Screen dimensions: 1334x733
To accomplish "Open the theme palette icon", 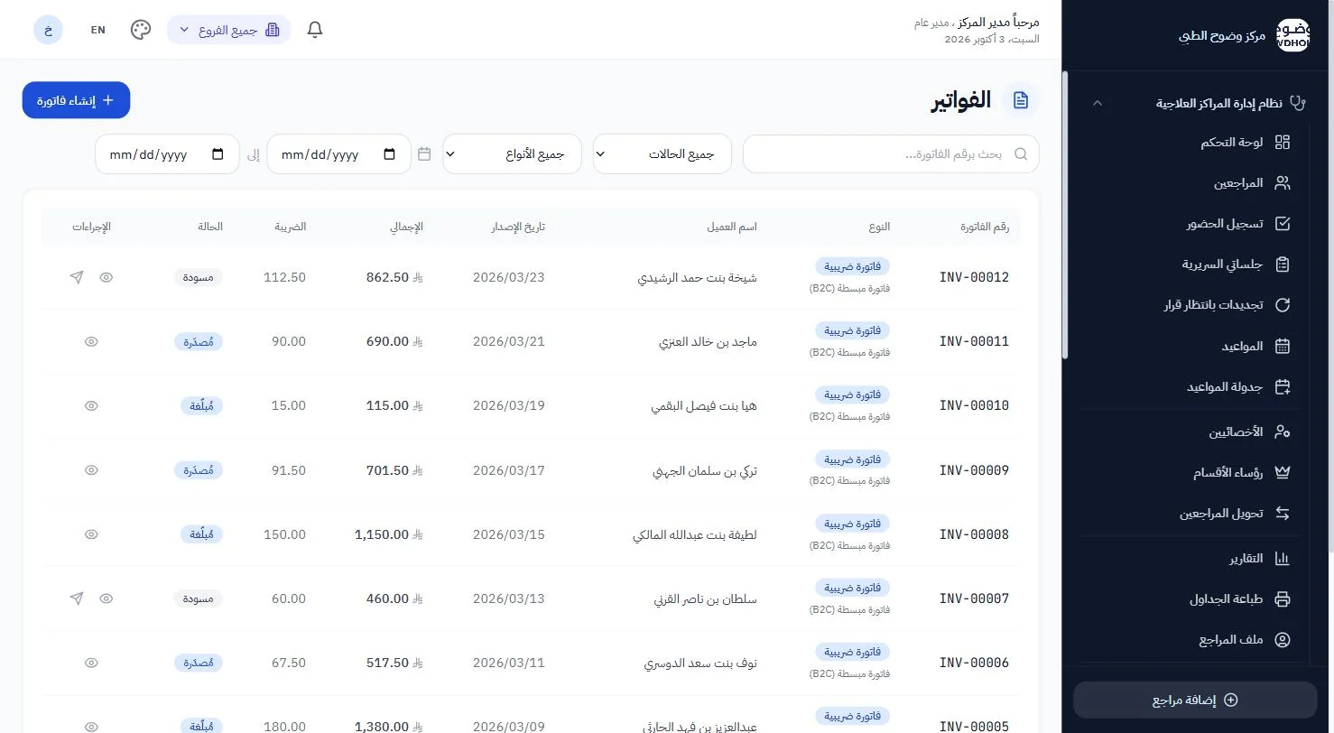I will (x=141, y=30).
